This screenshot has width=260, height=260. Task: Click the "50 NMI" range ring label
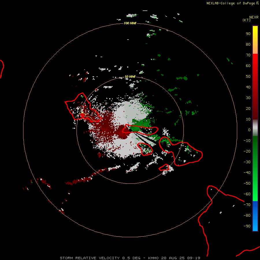click(130, 77)
